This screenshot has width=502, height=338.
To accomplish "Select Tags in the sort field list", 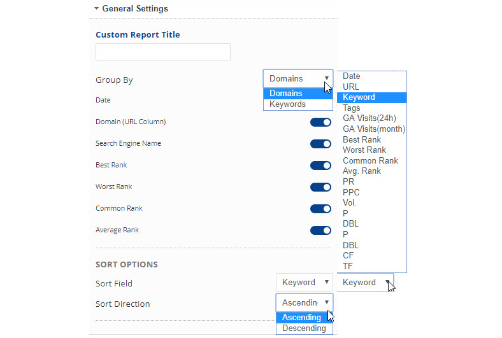I will (352, 108).
